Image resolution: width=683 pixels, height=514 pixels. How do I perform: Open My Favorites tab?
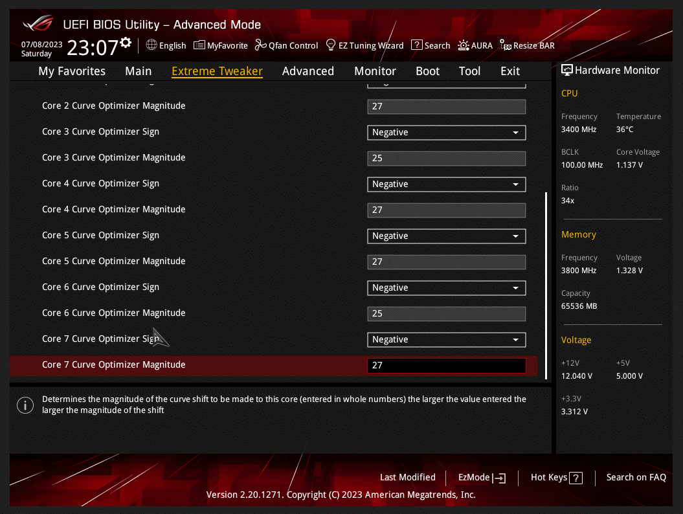pos(72,71)
